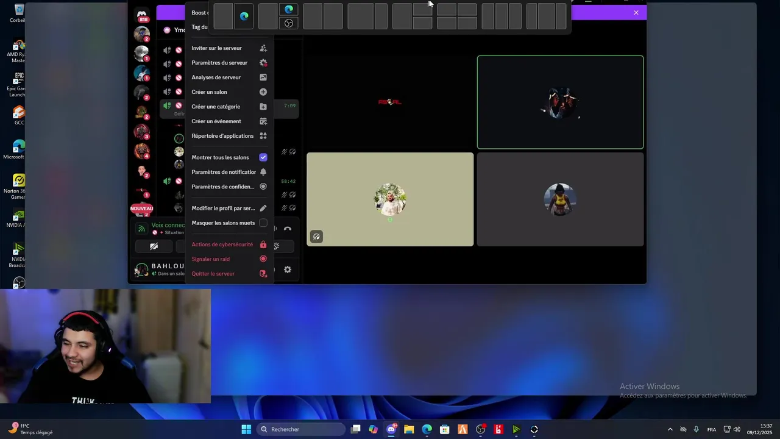The height and width of the screenshot is (439, 780).
Task: Click the NOUVEAU badge server icon
Action: [x=141, y=209]
